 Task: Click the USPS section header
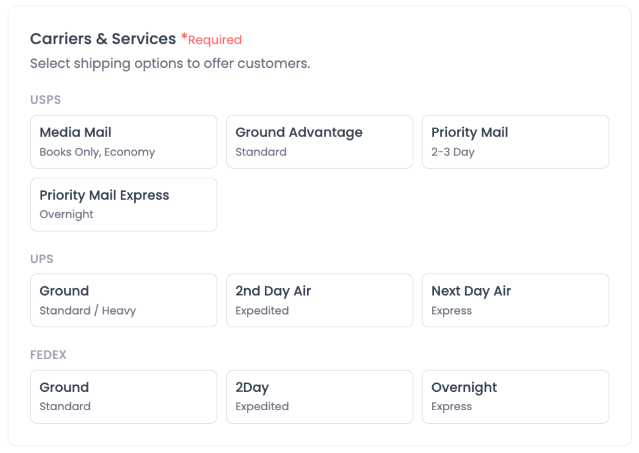(x=45, y=99)
